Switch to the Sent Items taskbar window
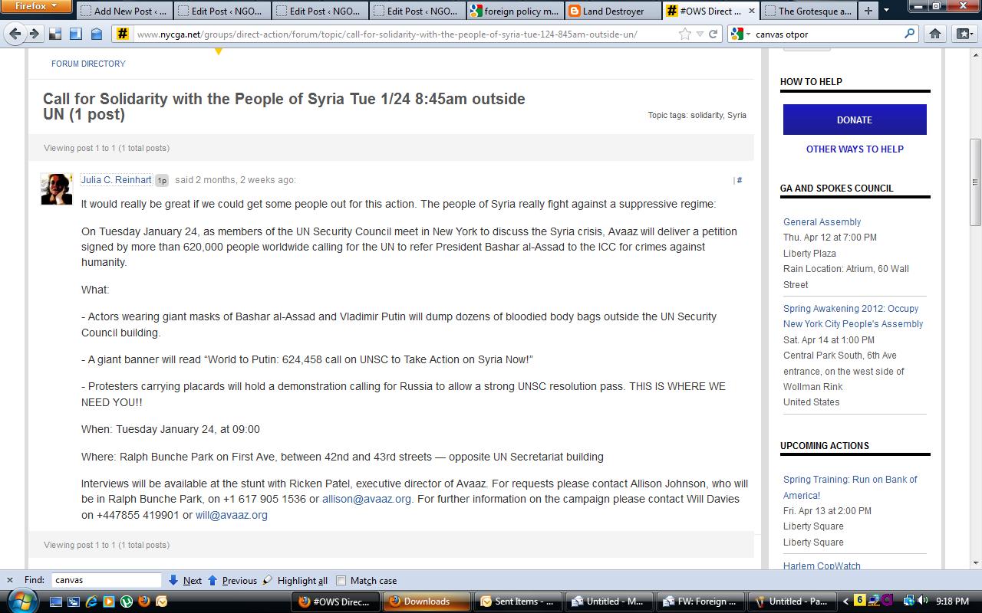 point(519,602)
